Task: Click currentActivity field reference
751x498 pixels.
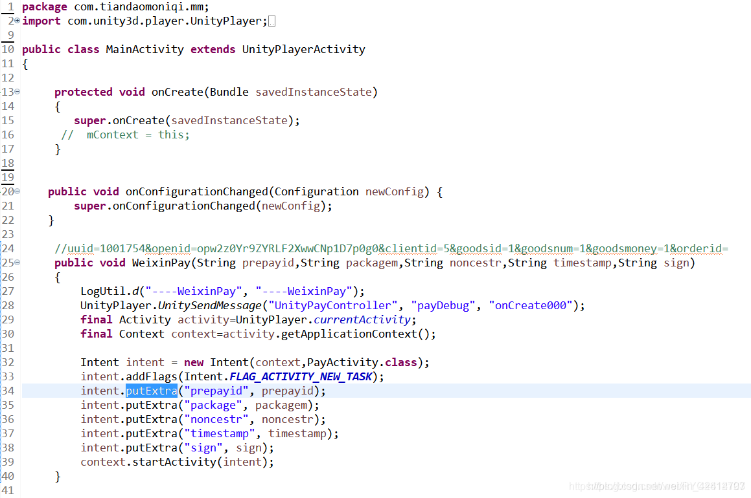Action: tap(362, 319)
